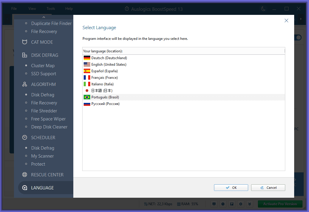309x212 pixels.
Task: Click the Japanese flag red dot icon
Action: 87,91
